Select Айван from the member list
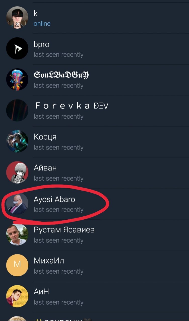This screenshot has height=321, width=189. [x=94, y=173]
